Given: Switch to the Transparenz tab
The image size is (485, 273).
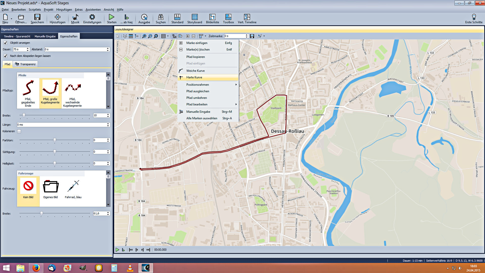Looking at the screenshot, I should 25,64.
